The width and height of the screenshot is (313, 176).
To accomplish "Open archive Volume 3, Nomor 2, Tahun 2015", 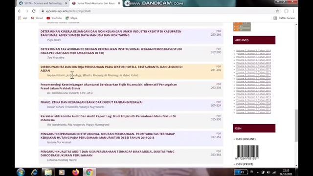I will [x=253, y=91].
